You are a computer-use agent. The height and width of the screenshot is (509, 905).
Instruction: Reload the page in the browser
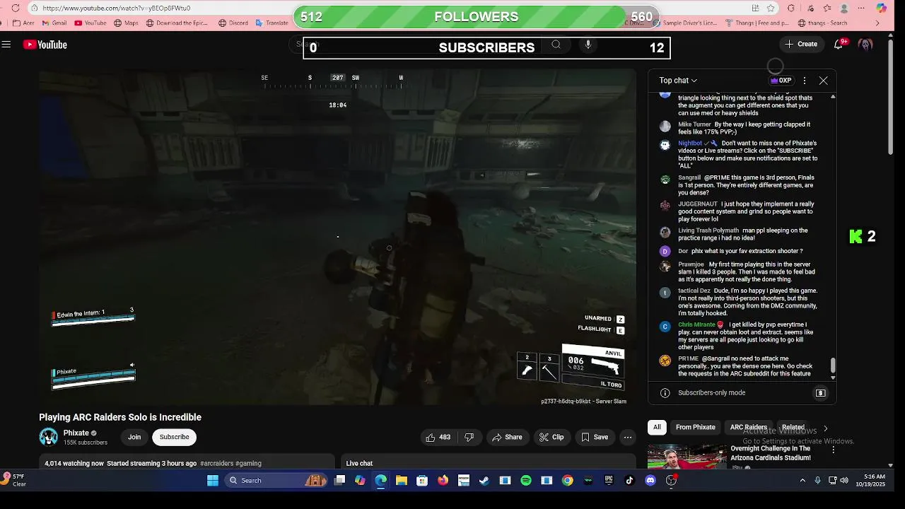pyautogui.click(x=16, y=8)
